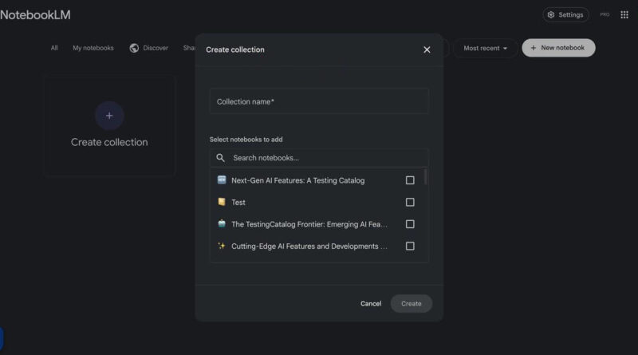Cancel the collection creation
The height and width of the screenshot is (355, 638).
pyautogui.click(x=371, y=304)
